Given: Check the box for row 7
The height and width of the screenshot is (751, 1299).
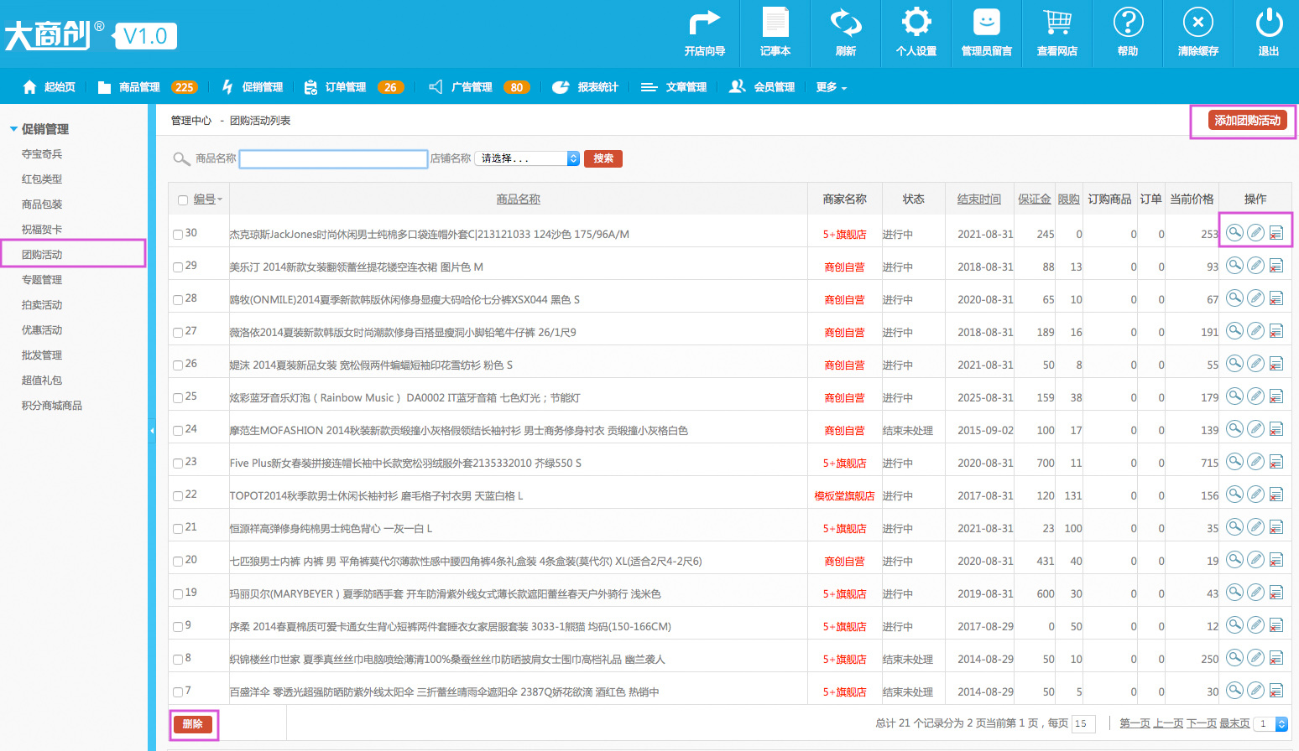Looking at the screenshot, I should 178,692.
